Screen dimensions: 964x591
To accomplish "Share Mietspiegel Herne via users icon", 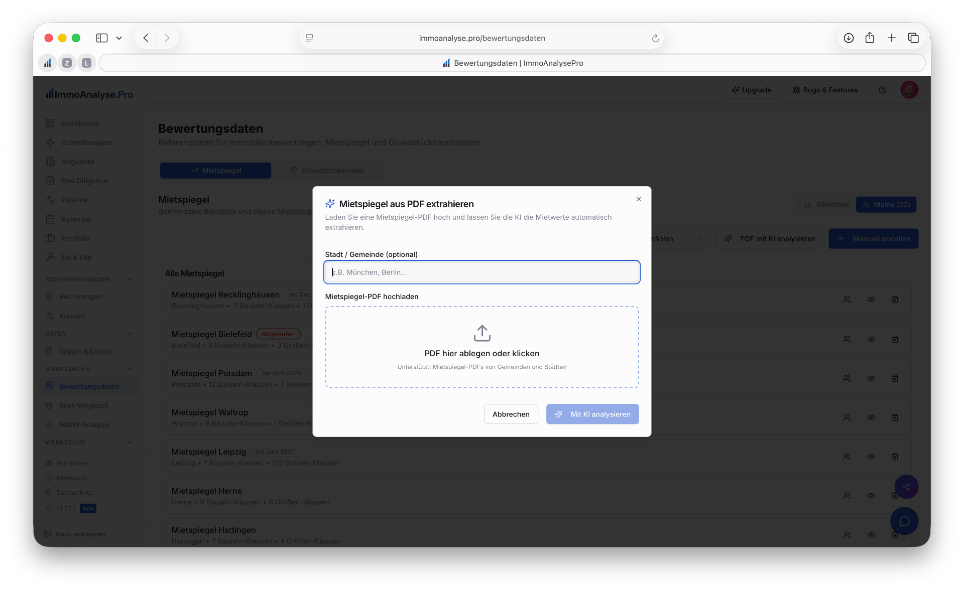I will (847, 496).
